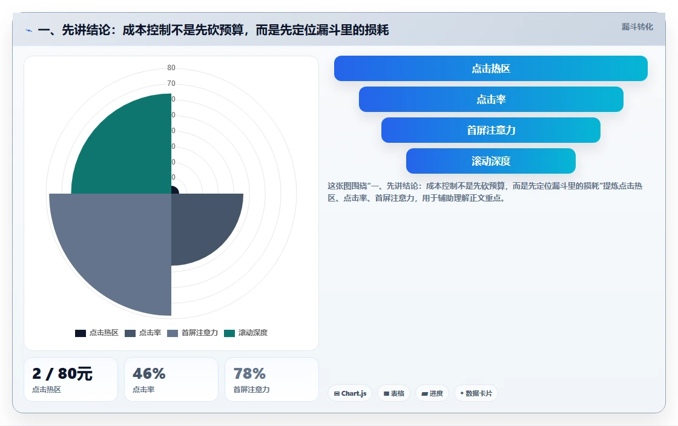
Task: Open the 46% 点击率 data card
Action: click(x=171, y=379)
